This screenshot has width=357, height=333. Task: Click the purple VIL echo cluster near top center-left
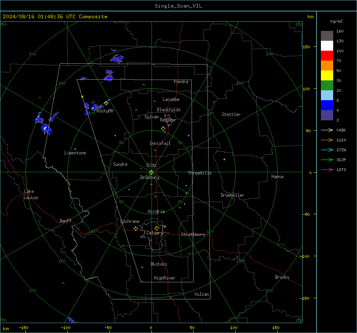117,59
